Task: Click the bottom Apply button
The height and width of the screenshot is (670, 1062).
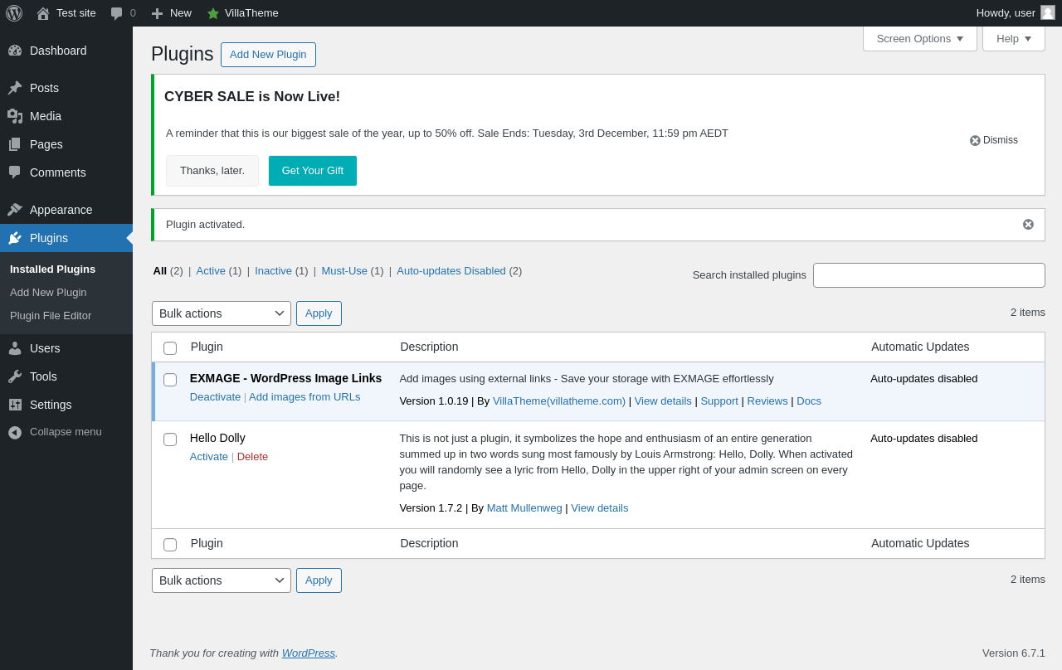Action: pyautogui.click(x=319, y=580)
